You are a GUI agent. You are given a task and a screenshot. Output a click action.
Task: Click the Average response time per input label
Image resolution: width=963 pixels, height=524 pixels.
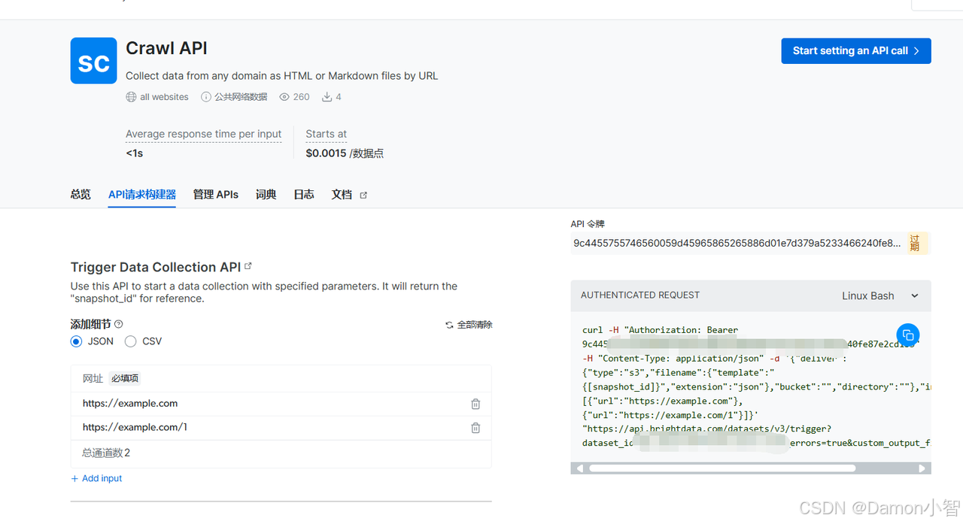click(x=204, y=134)
